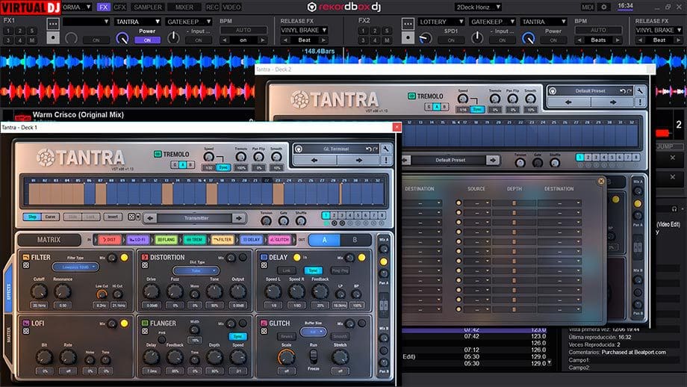Switch to the A effects bank

(x=324, y=240)
